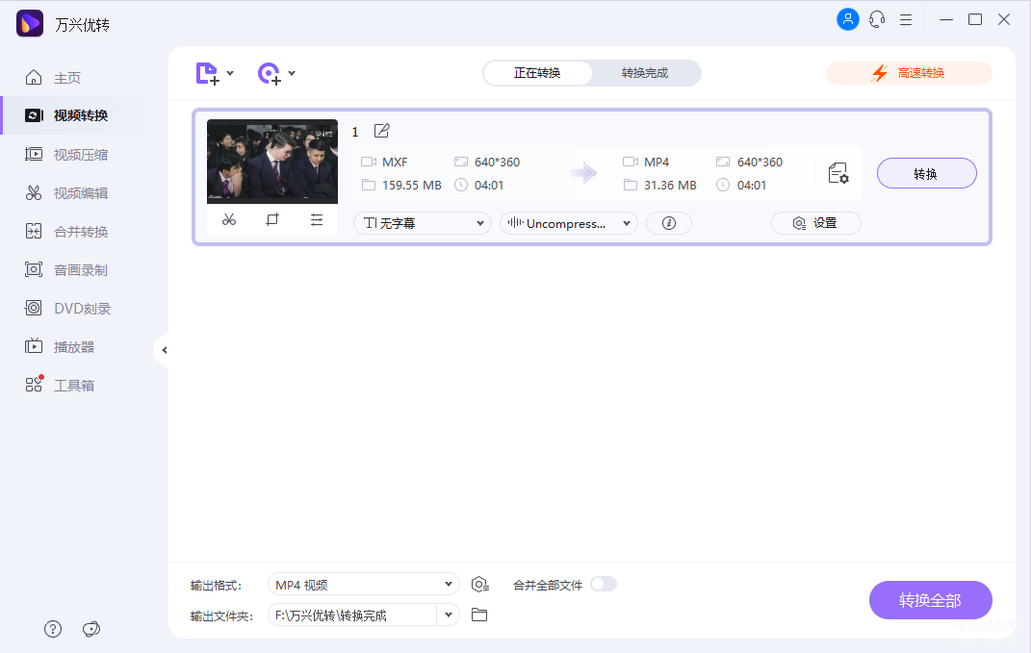Image resolution: width=1031 pixels, height=653 pixels.
Task: Open the output format settings file icon
Action: (838, 173)
